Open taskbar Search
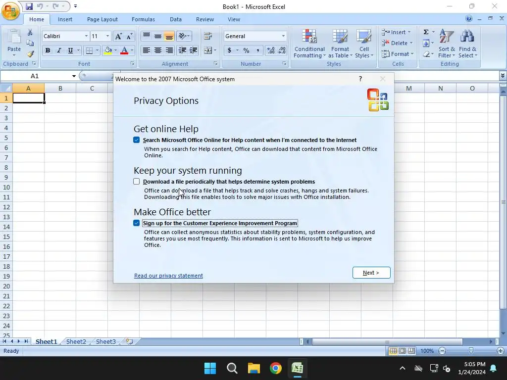The width and height of the screenshot is (507, 380). (x=232, y=368)
